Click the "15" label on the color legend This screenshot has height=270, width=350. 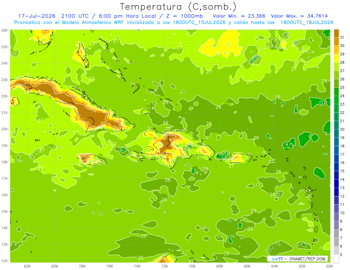(342, 171)
